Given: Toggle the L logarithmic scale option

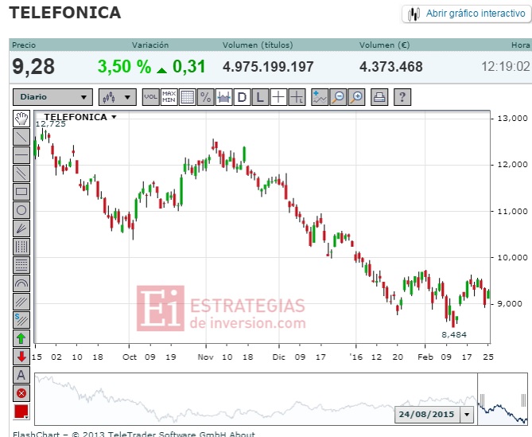Looking at the screenshot, I should point(260,97).
